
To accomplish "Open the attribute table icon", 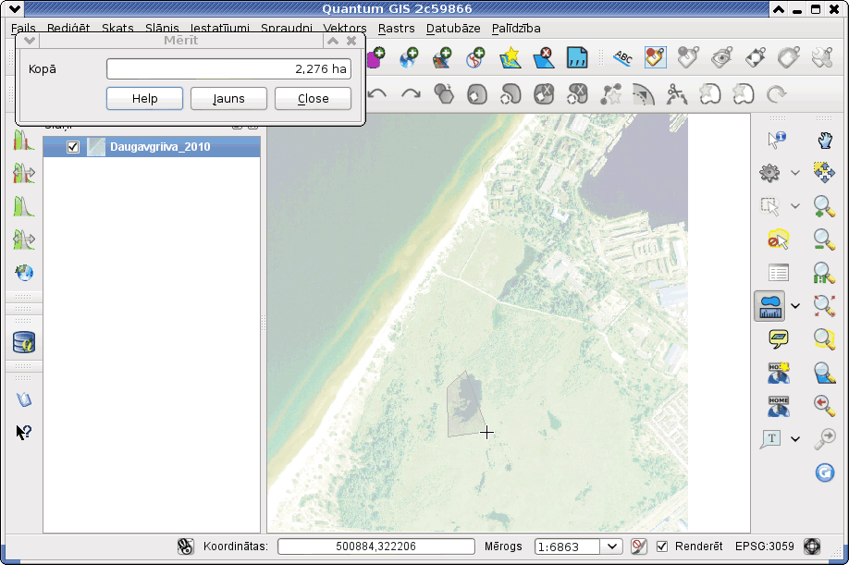I will click(778, 272).
